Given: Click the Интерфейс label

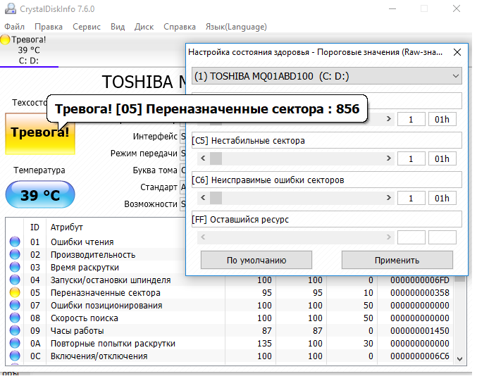Looking at the screenshot, I should [155, 136].
